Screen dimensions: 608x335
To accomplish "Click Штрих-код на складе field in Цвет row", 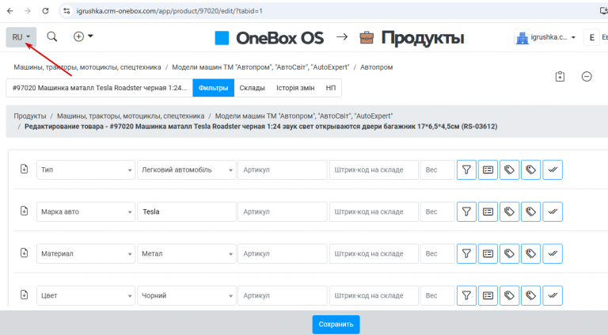I will 374,295.
